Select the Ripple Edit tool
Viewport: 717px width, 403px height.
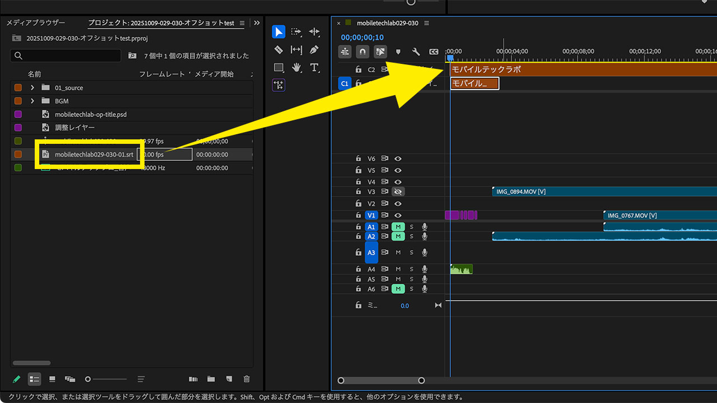tap(314, 32)
